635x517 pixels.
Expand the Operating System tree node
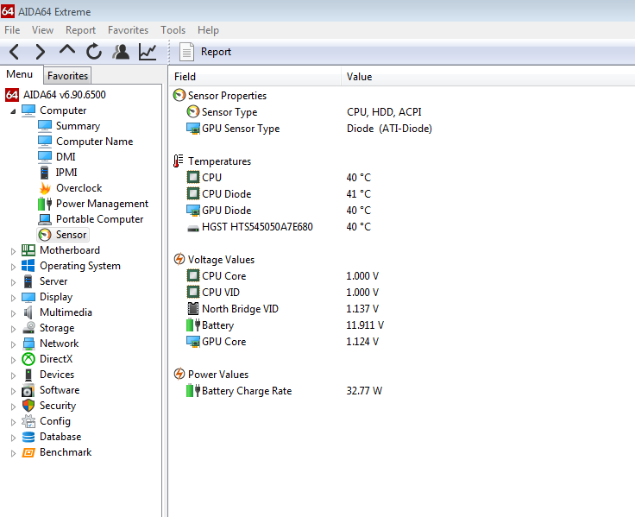[x=13, y=267]
